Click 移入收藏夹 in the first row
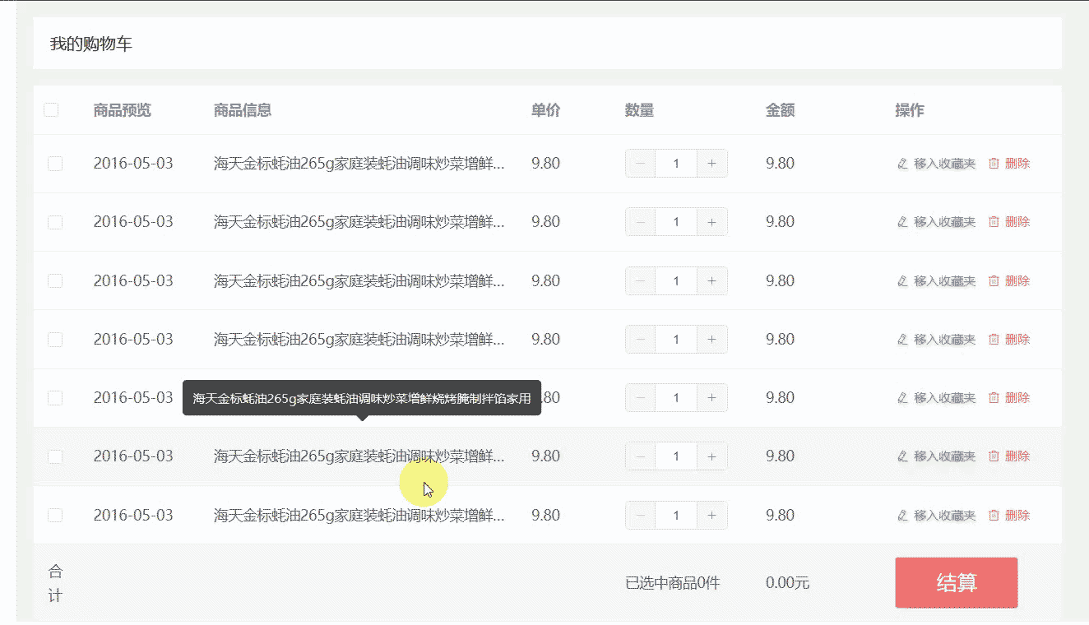1089x625 pixels. 936,164
